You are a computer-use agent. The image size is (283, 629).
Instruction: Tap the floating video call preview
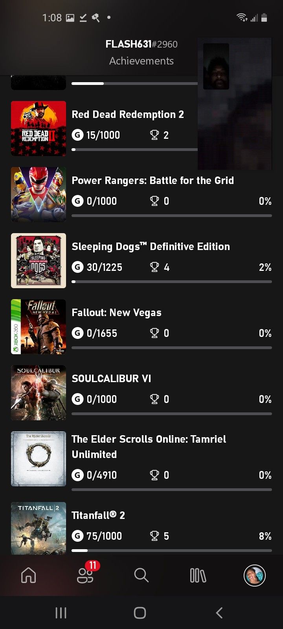(235, 104)
